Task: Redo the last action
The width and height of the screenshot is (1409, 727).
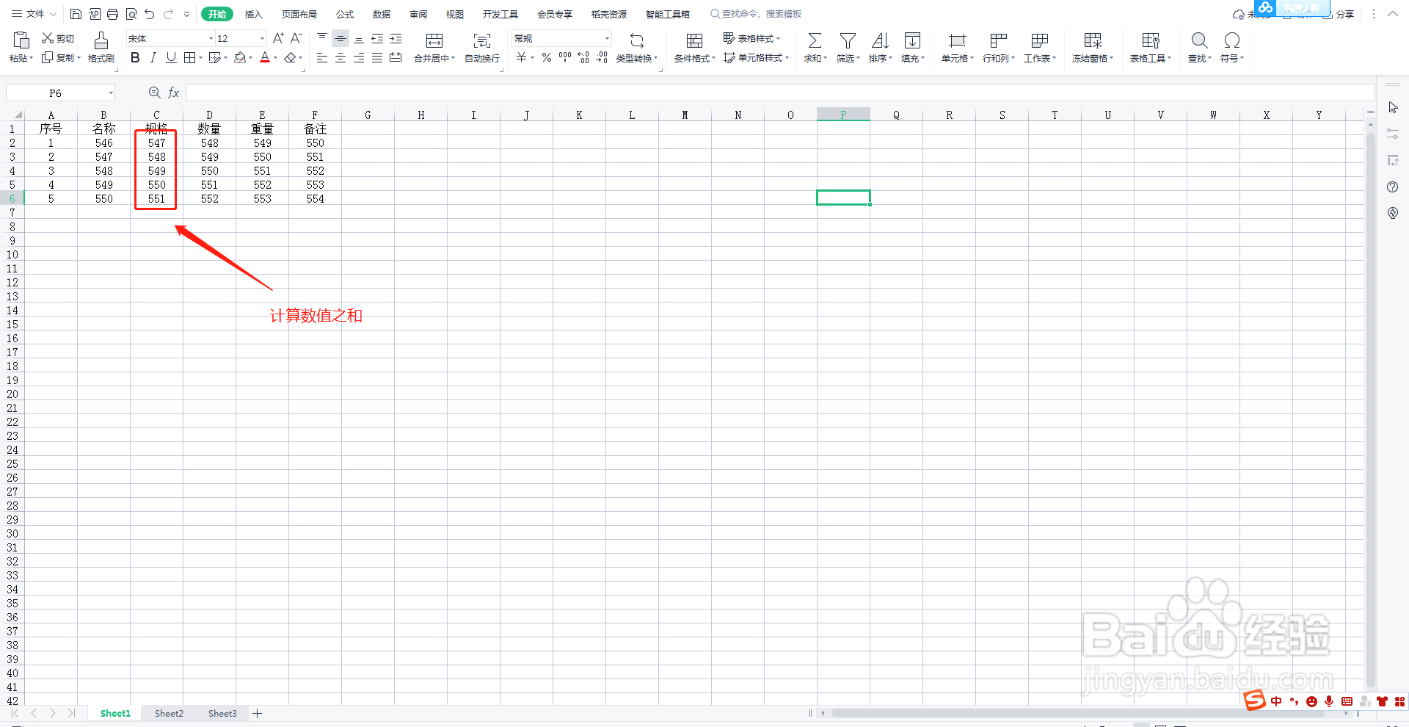Action: (168, 14)
